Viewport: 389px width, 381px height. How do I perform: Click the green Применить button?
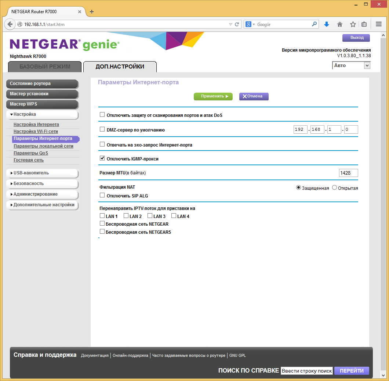tap(213, 96)
